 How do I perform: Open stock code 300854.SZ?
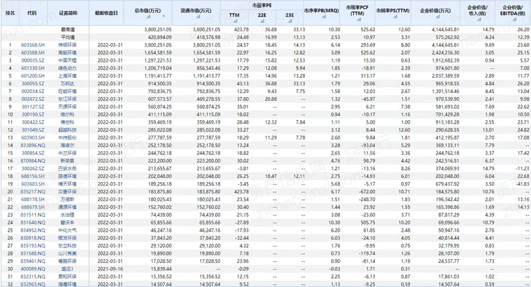(x=33, y=153)
